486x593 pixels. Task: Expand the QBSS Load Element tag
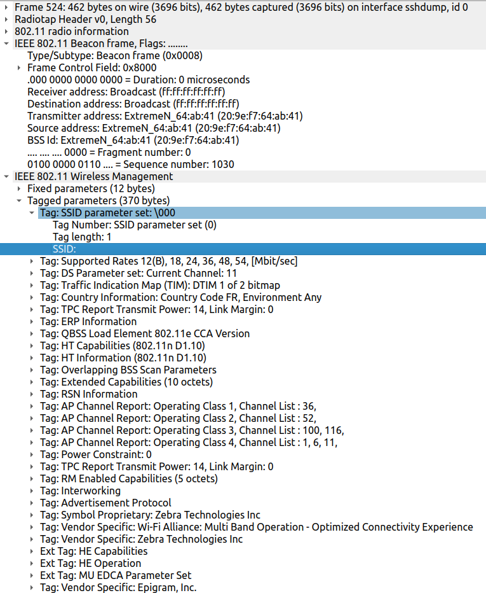[x=32, y=334]
